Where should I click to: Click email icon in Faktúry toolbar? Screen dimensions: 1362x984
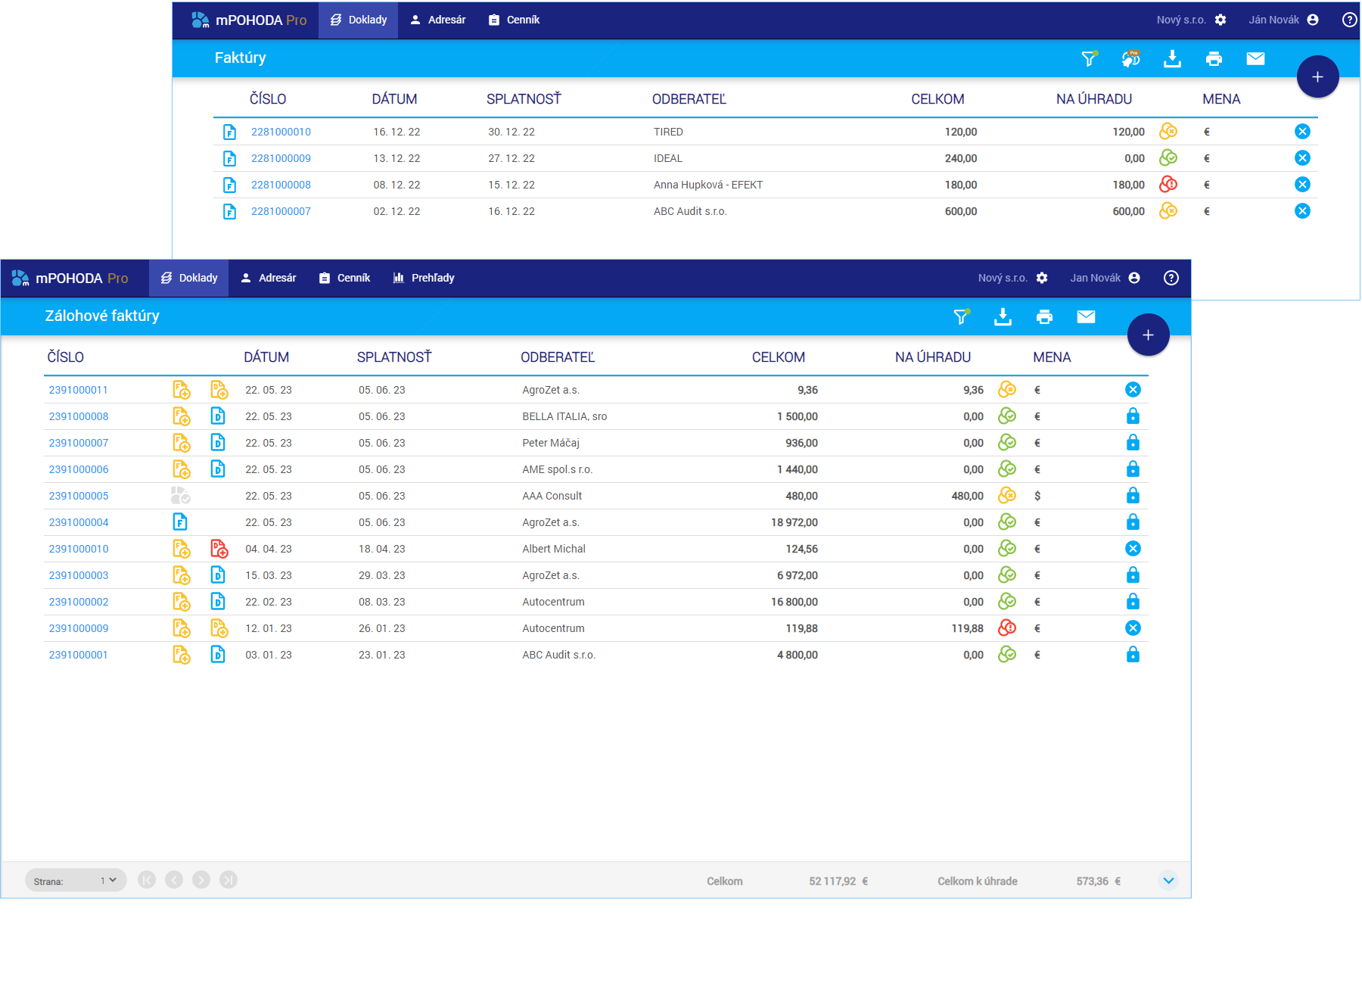pos(1255,58)
